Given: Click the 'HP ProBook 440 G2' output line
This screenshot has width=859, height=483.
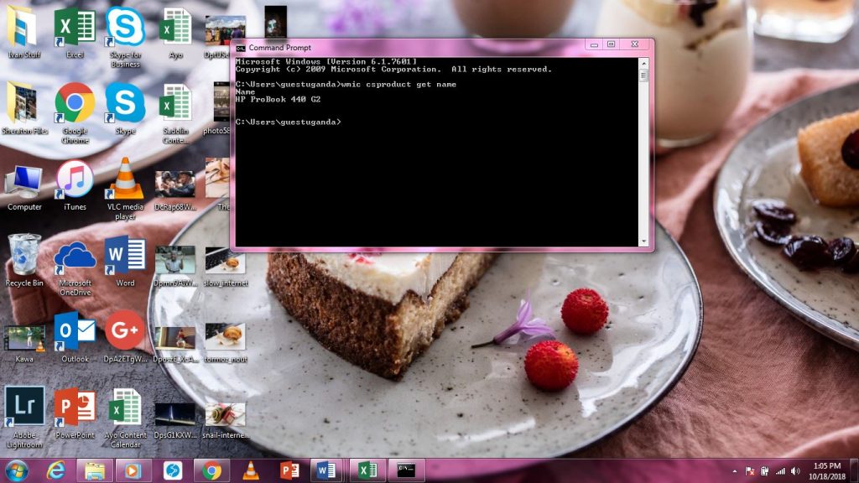Looking at the screenshot, I should click(279, 99).
